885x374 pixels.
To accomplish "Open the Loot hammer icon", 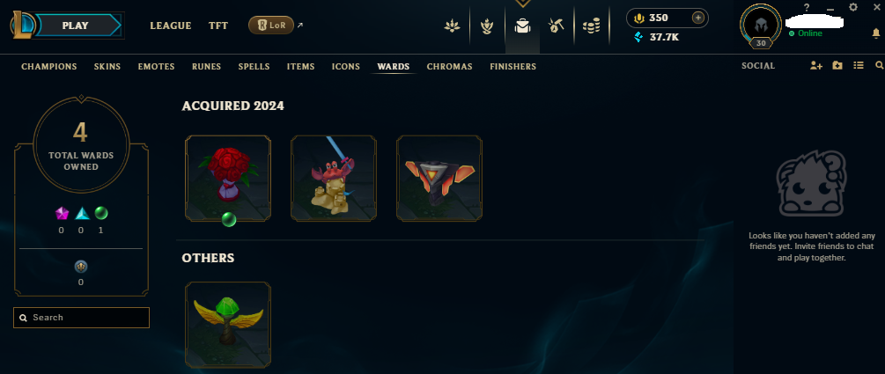I will point(556,26).
